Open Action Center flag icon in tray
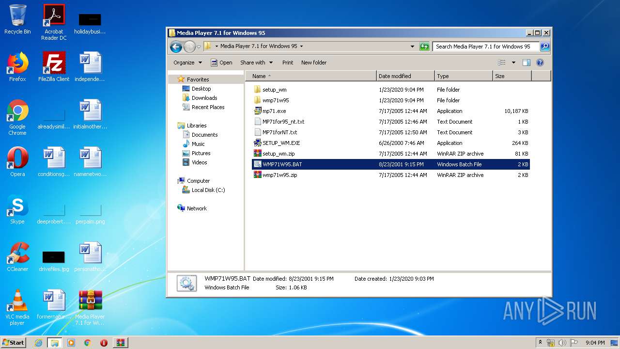The height and width of the screenshot is (349, 620). (574, 343)
